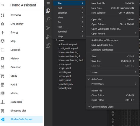Click the History chart icon
Viewport: 140px width, 126px height.
coord(2,59)
